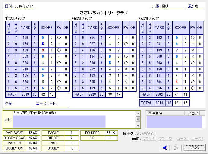Click the red score 3 on 竹 hole 3
The image size is (208, 154).
(x=43, y=50)
